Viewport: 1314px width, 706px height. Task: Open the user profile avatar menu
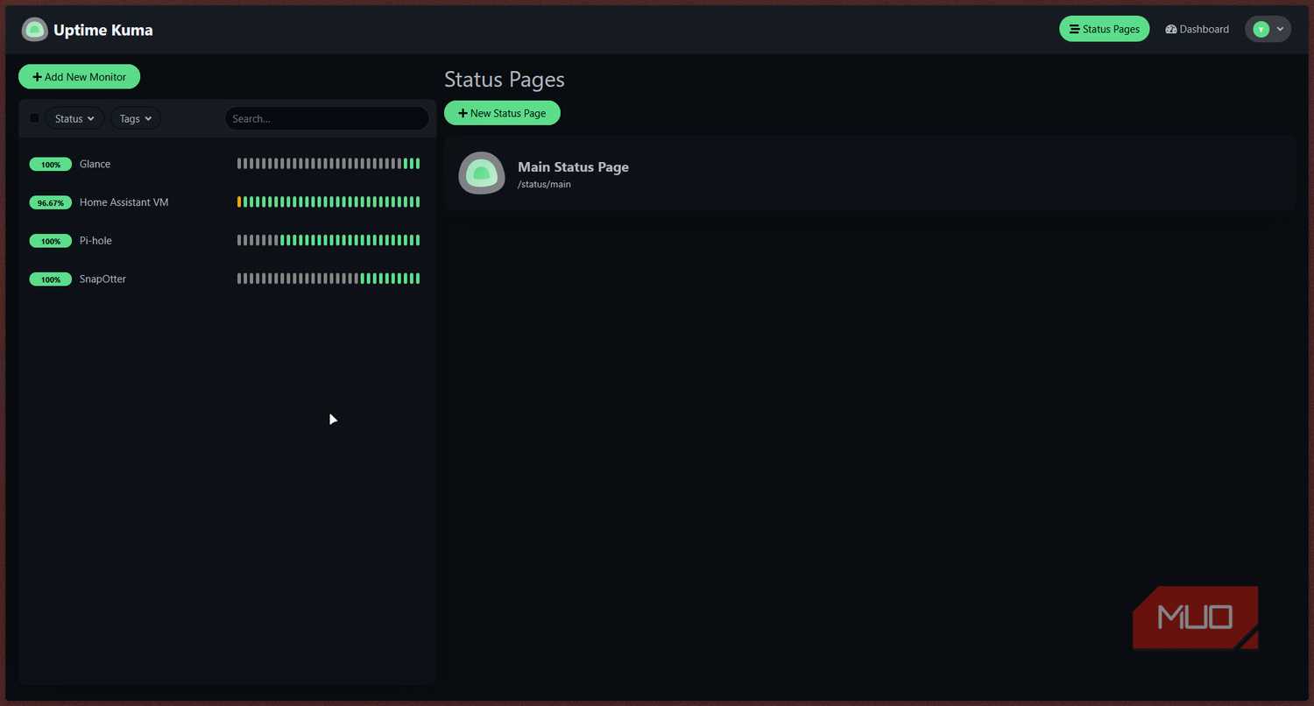[1268, 29]
